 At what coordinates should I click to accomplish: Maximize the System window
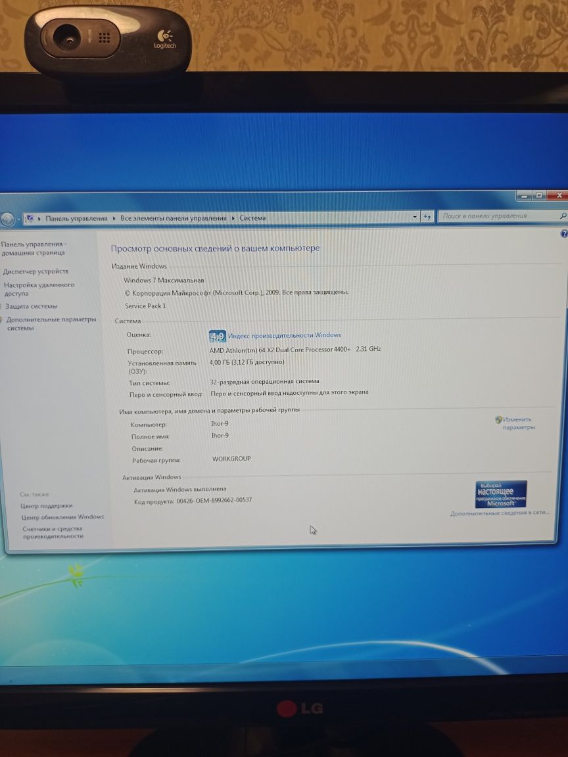click(539, 195)
